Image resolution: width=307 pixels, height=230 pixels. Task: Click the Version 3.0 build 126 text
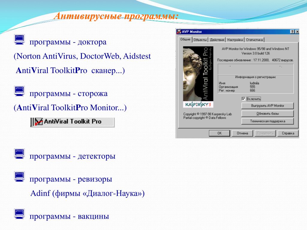coord(255,53)
